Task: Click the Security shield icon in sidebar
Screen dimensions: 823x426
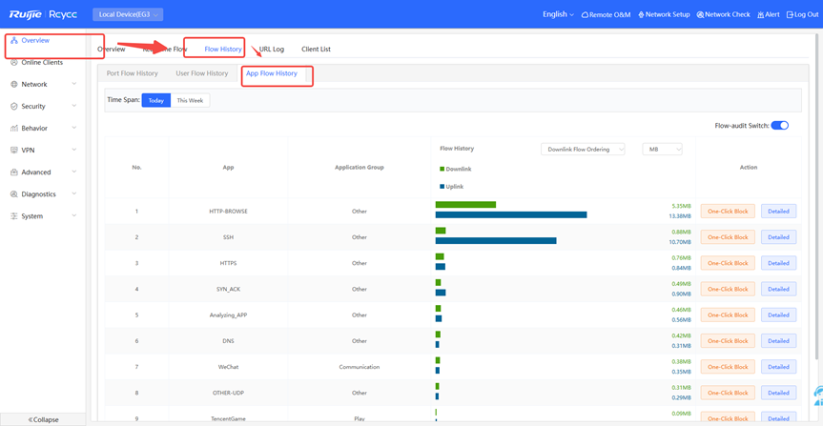Action: (14, 107)
